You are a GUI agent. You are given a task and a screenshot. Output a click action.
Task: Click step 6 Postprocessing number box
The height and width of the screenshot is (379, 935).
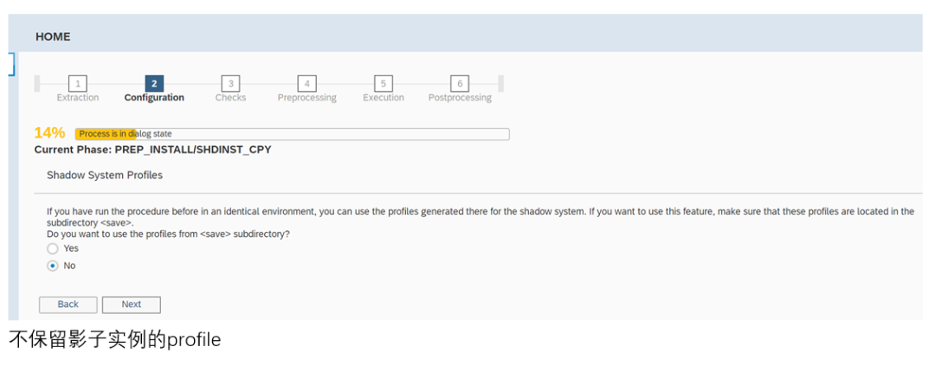point(460,83)
